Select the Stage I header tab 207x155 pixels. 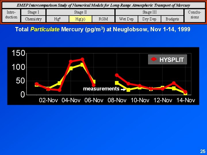[x=33, y=12]
